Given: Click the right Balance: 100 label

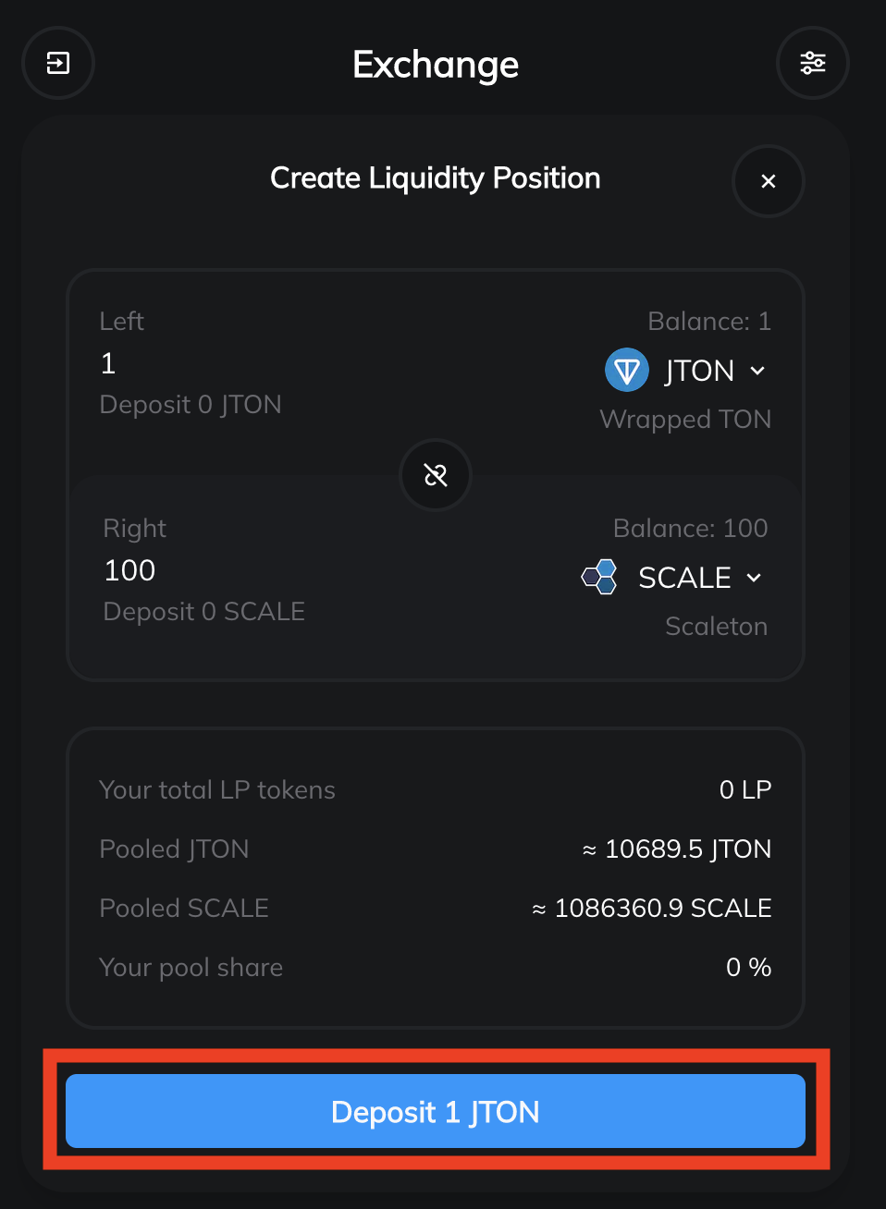Looking at the screenshot, I should tap(690, 528).
